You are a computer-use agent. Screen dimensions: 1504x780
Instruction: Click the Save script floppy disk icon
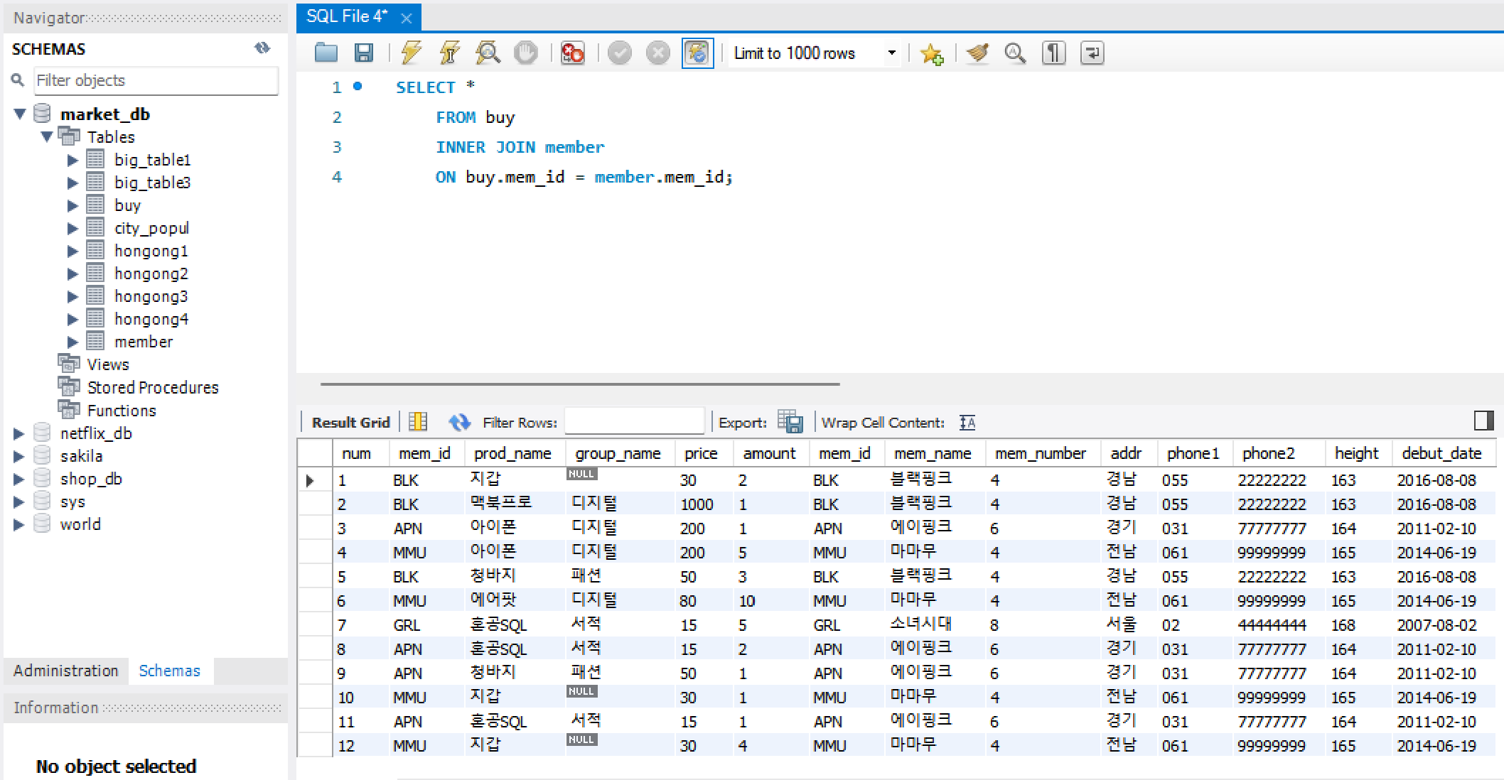pos(364,53)
